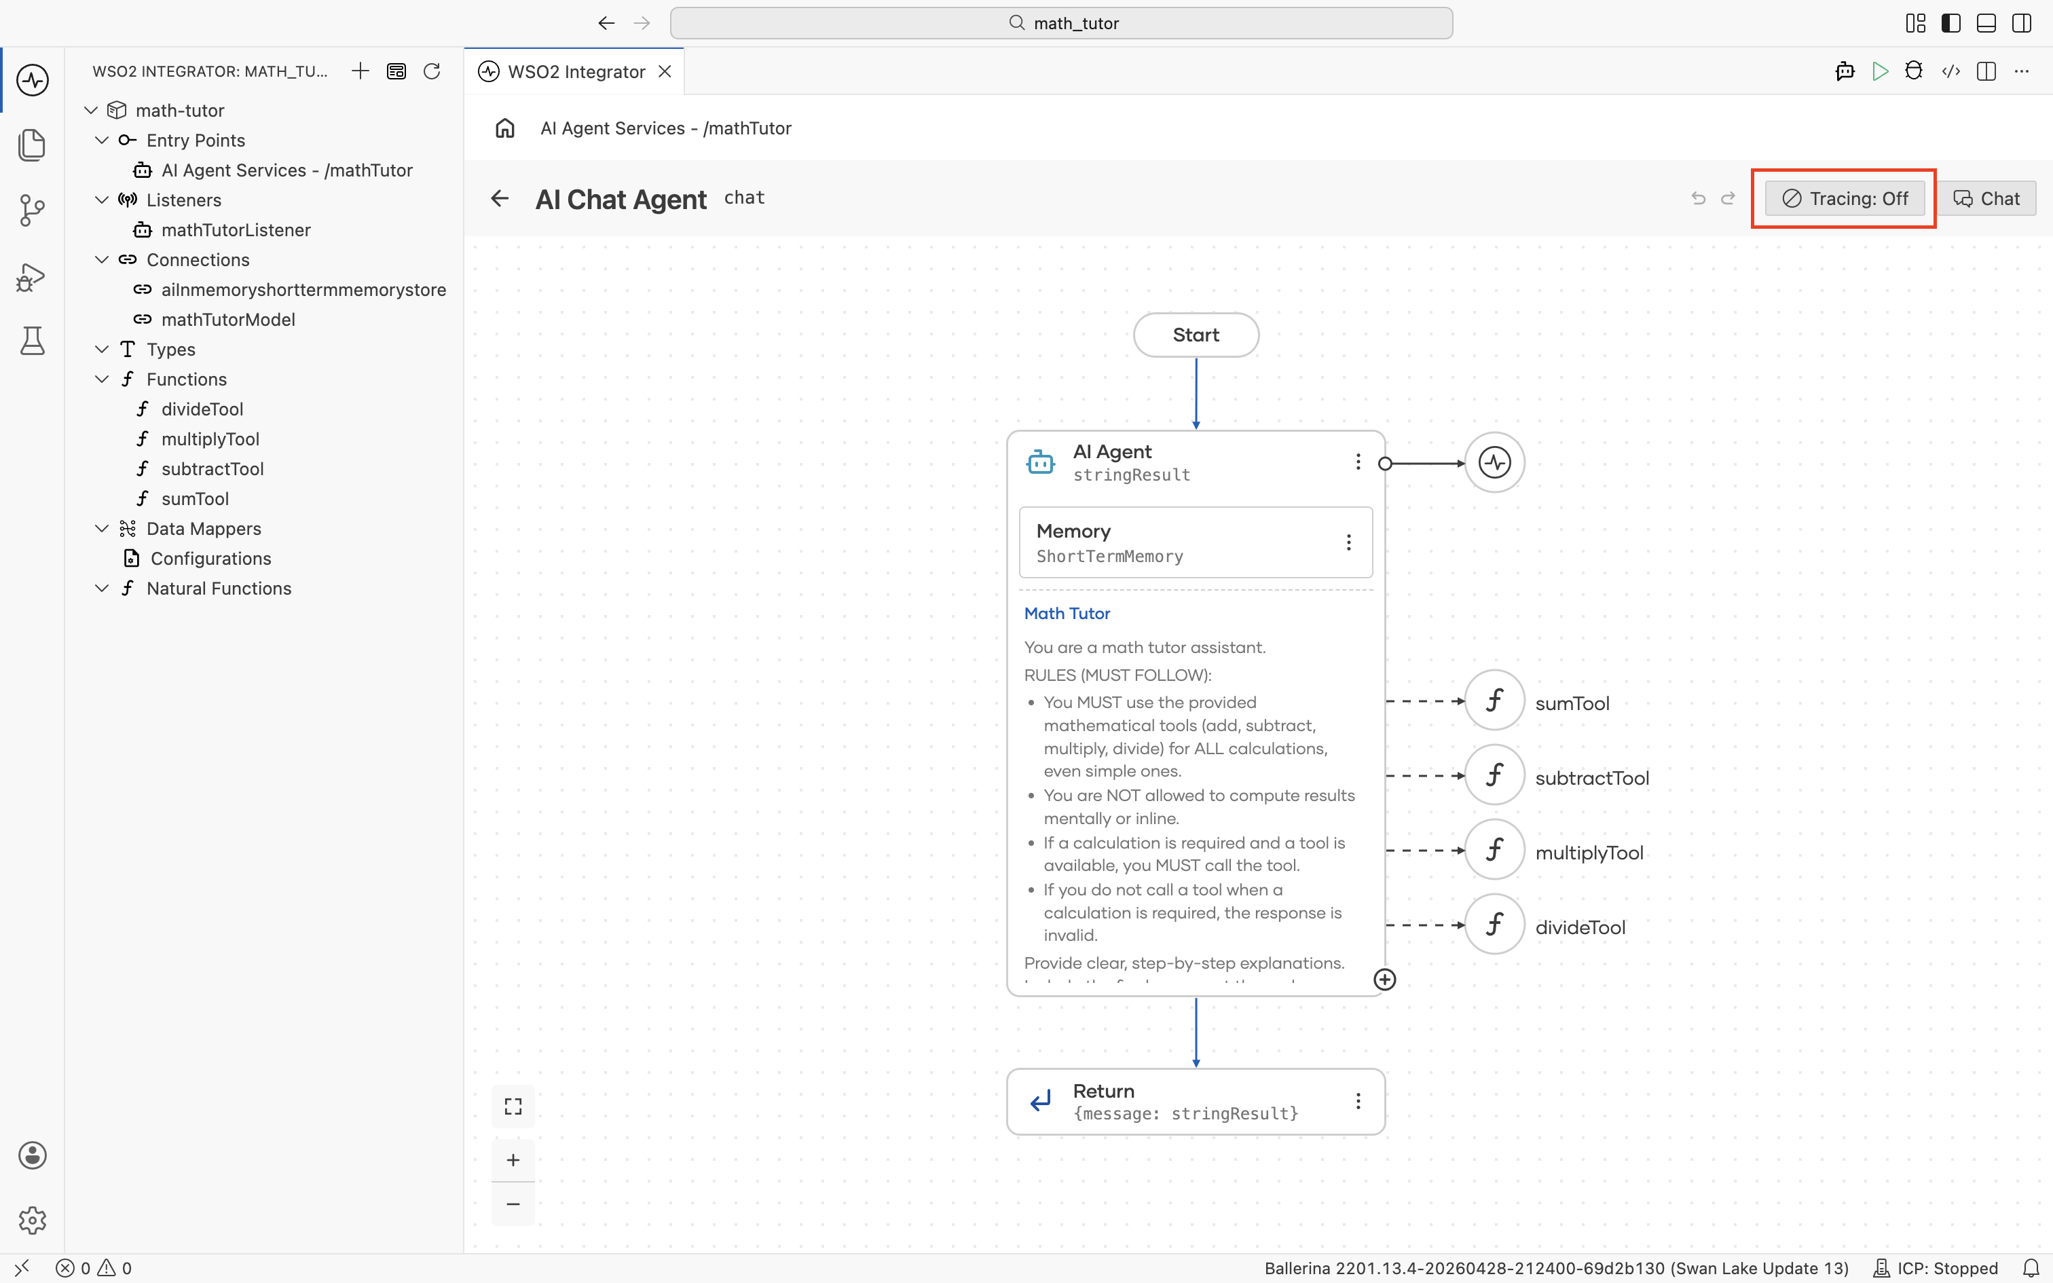Open Return node options menu

tap(1358, 1100)
